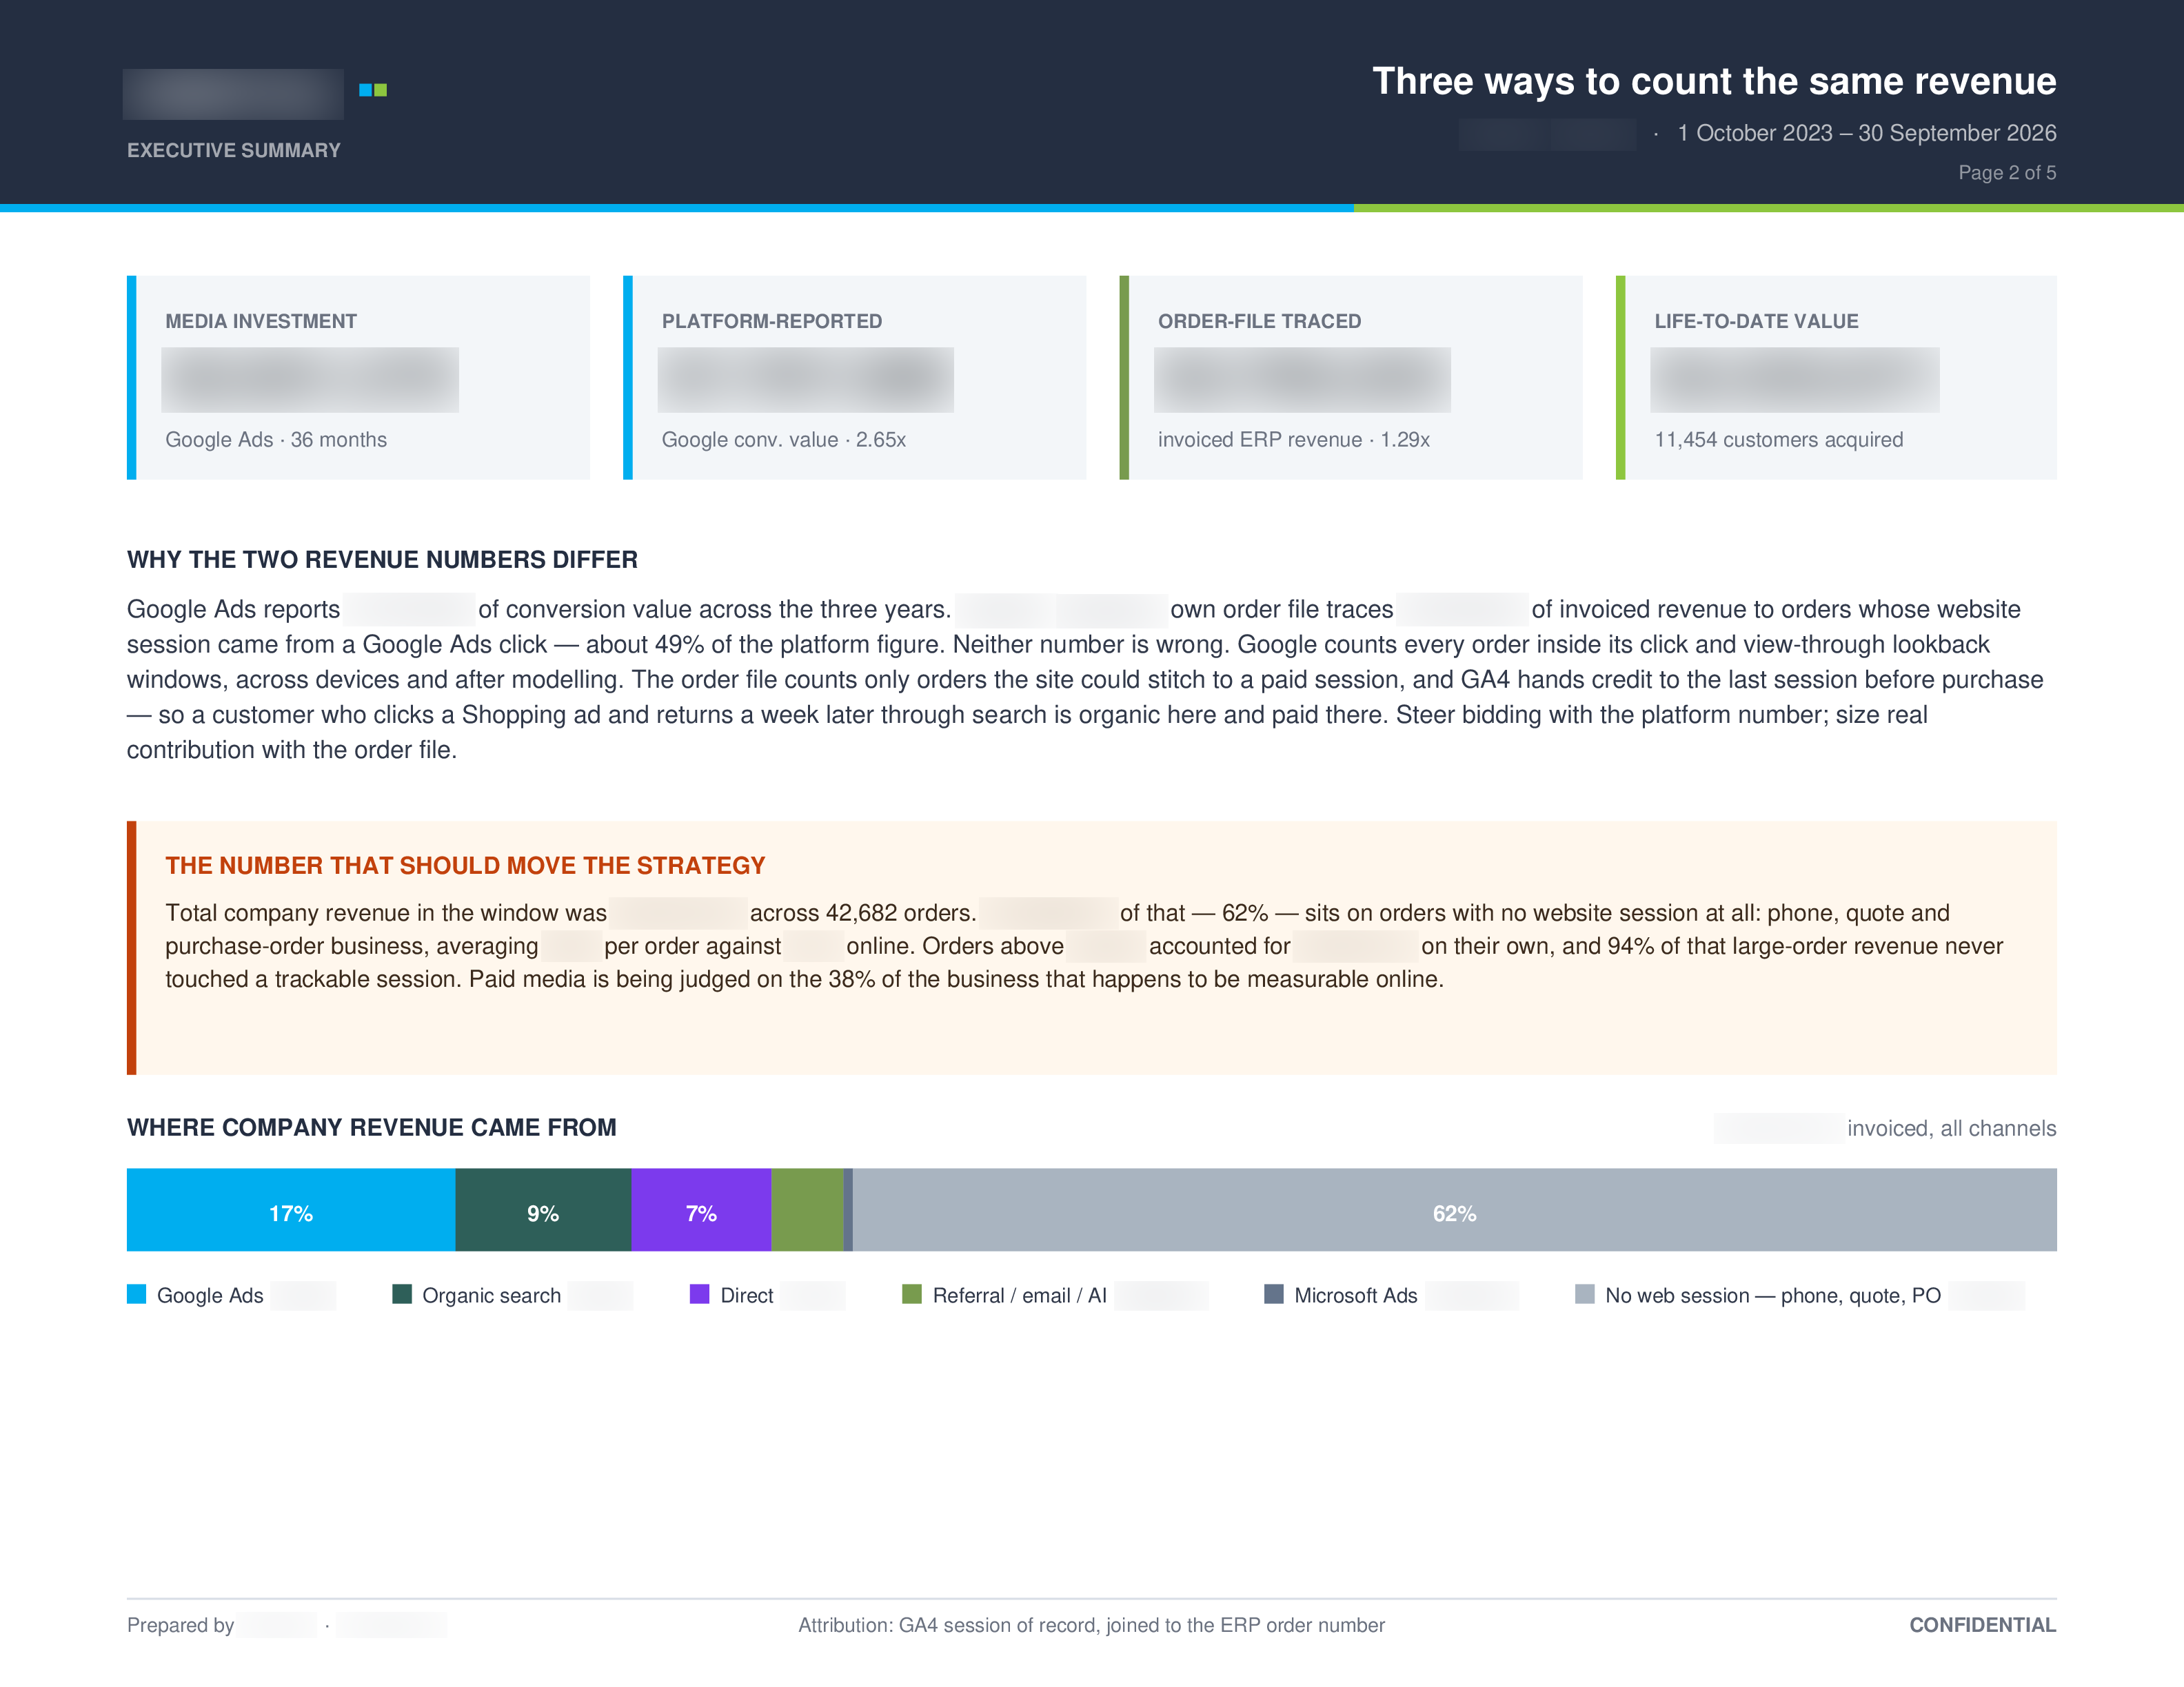The height and width of the screenshot is (1687, 2184).
Task: Click the No web session grey legend swatch
Action: [1585, 1294]
